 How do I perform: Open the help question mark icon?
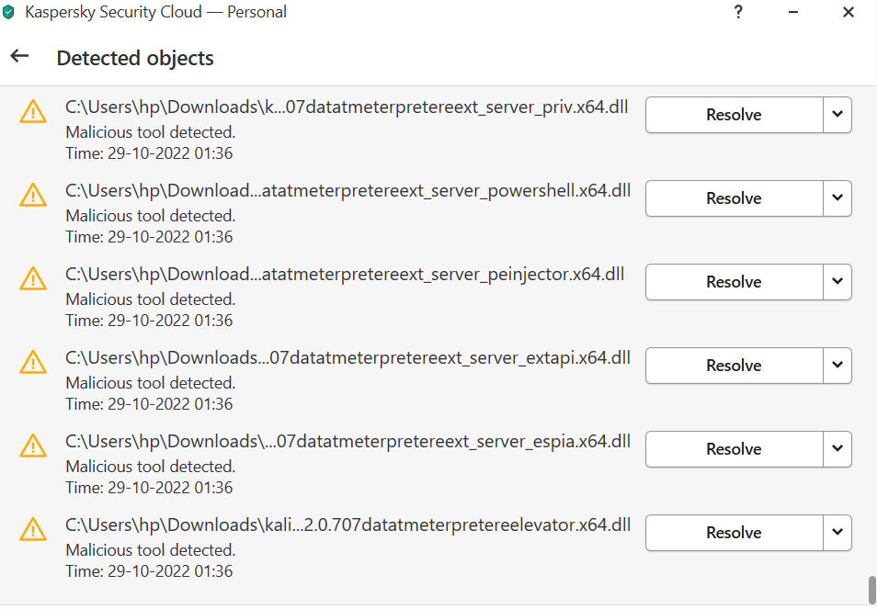(738, 12)
